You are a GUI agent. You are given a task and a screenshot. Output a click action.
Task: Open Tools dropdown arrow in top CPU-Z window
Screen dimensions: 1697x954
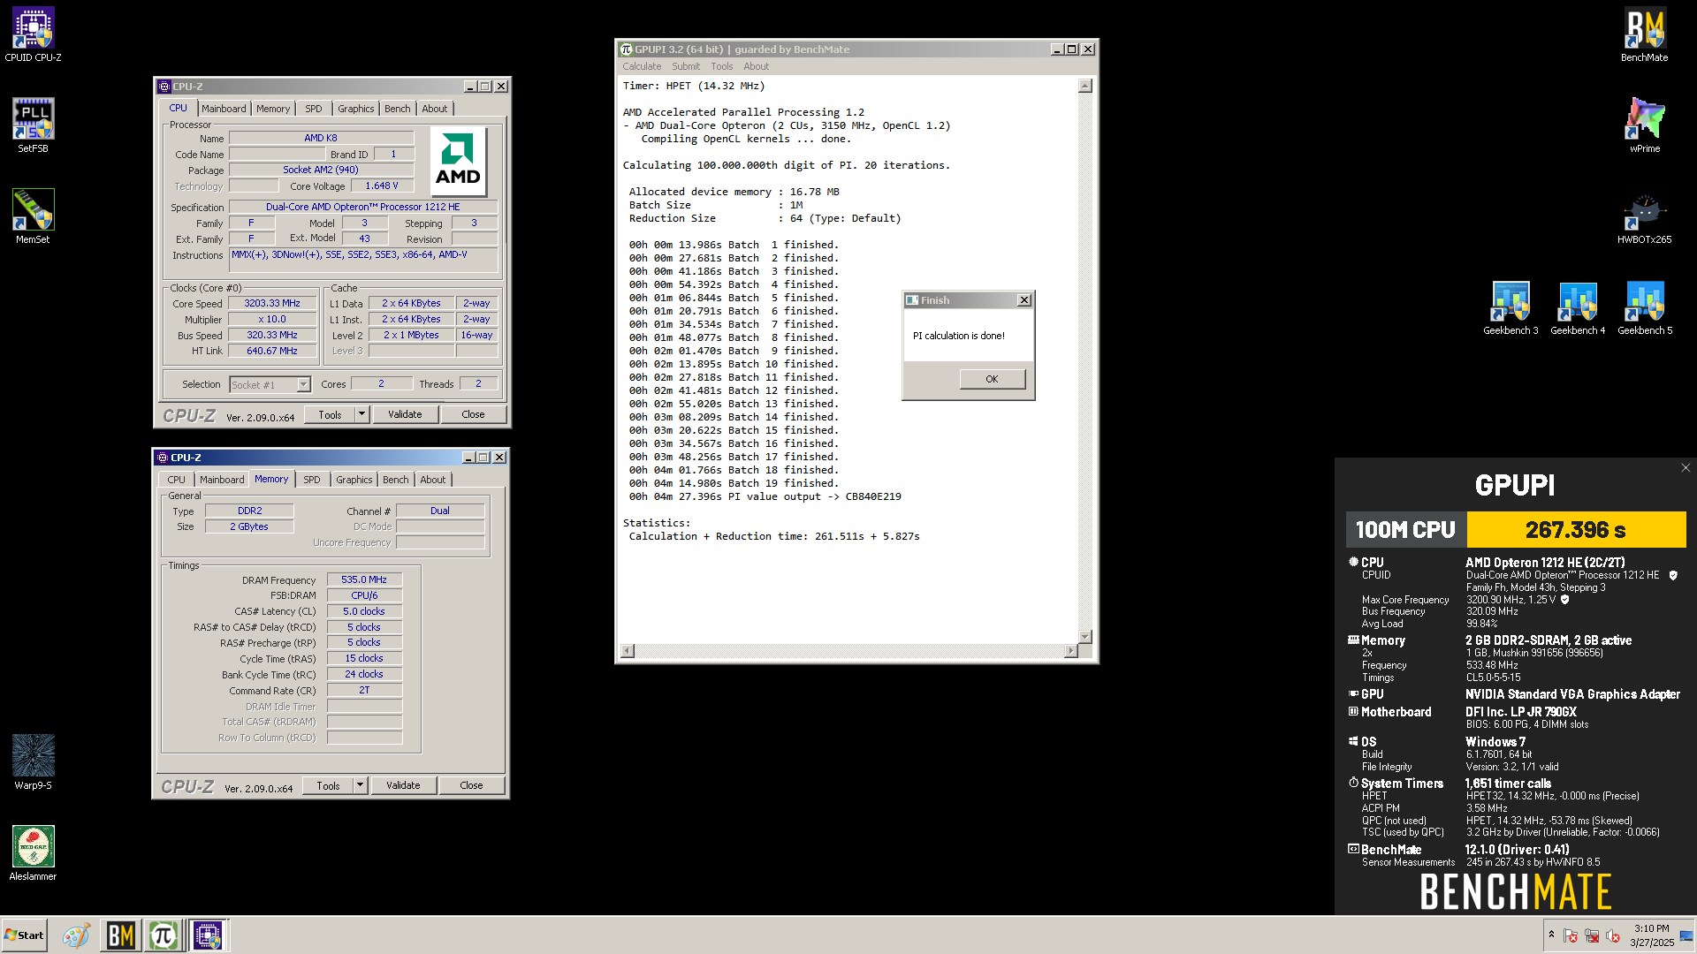click(361, 414)
